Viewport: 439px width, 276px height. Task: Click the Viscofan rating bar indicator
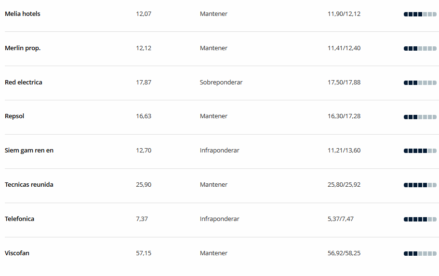click(x=420, y=254)
